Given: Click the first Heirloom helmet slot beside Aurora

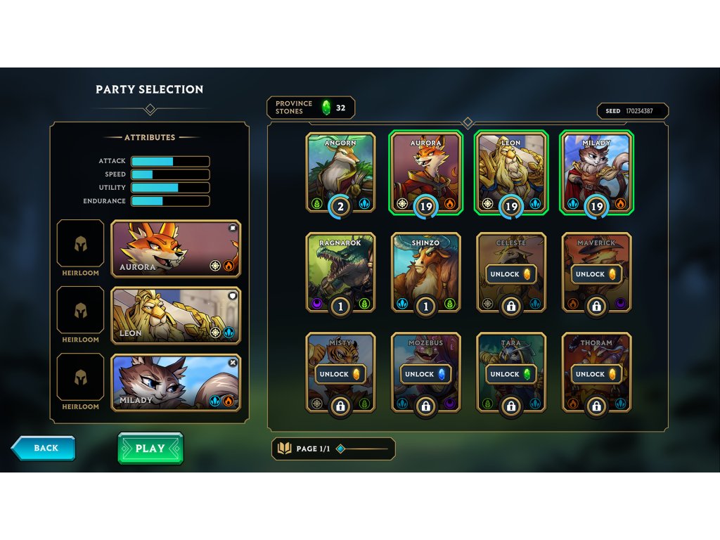Looking at the screenshot, I should 80,243.
